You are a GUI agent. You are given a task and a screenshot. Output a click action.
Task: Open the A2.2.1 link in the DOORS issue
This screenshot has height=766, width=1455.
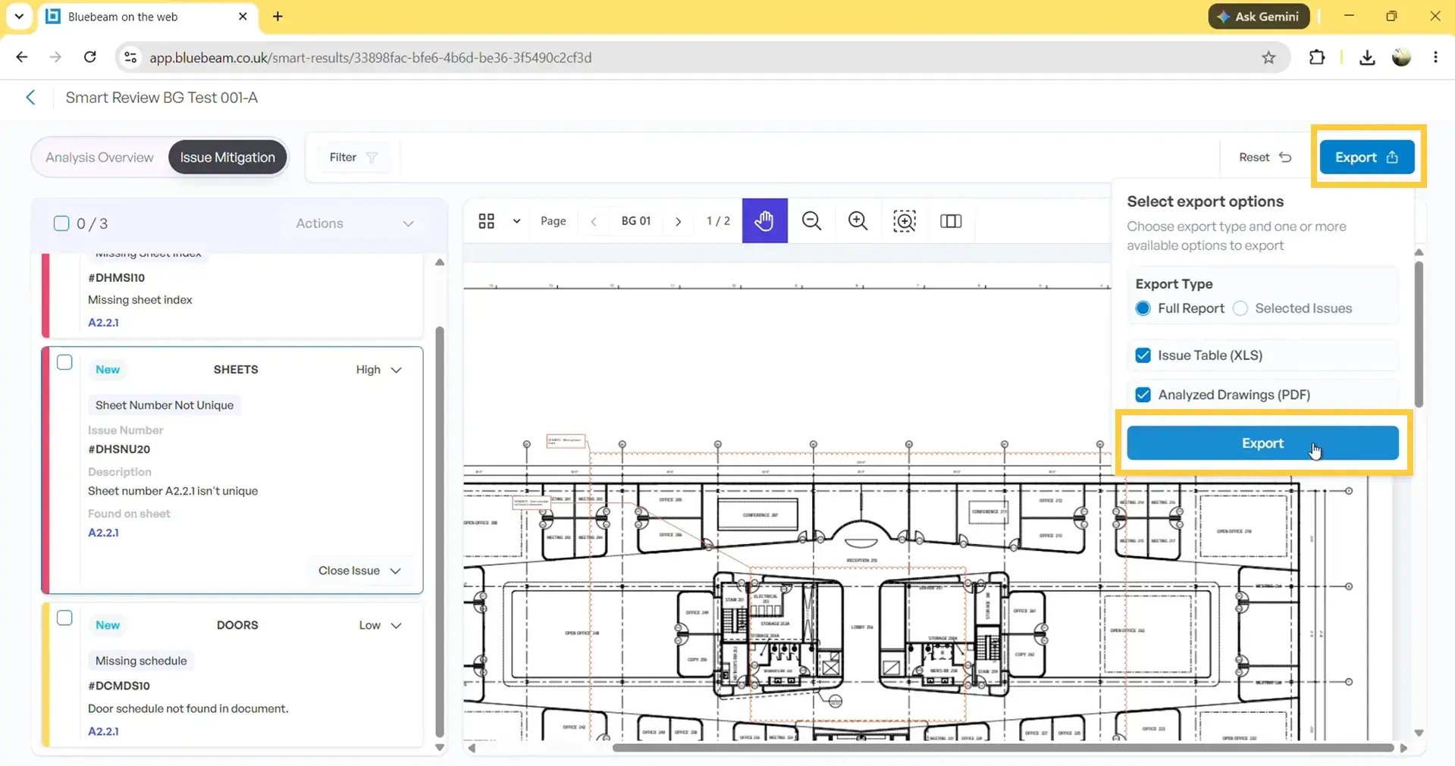(103, 731)
